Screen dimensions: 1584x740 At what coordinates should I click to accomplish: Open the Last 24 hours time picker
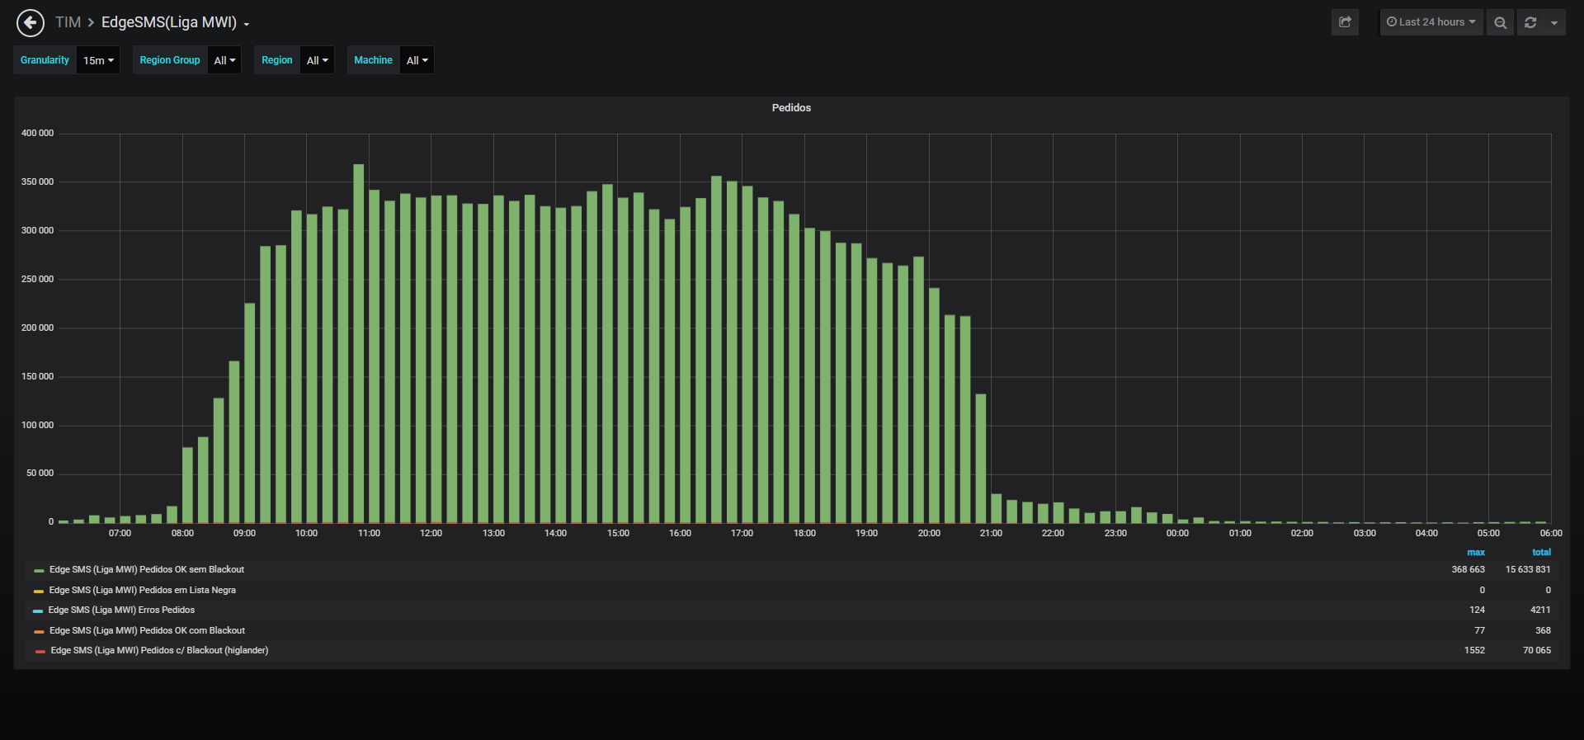click(1431, 22)
